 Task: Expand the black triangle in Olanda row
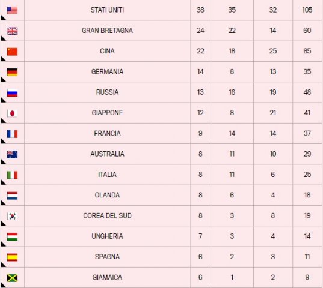2,203
